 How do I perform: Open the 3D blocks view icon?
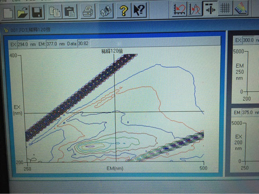tap(106, 11)
